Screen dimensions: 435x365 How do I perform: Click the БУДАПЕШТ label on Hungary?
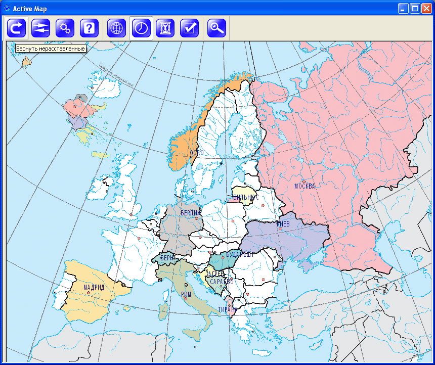[240, 255]
